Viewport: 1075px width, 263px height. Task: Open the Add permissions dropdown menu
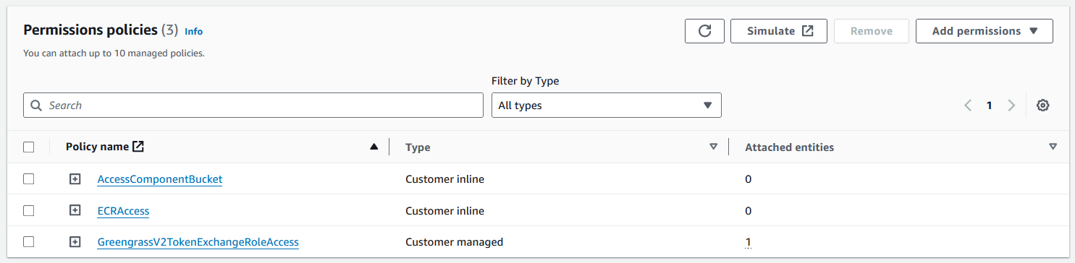tap(985, 31)
